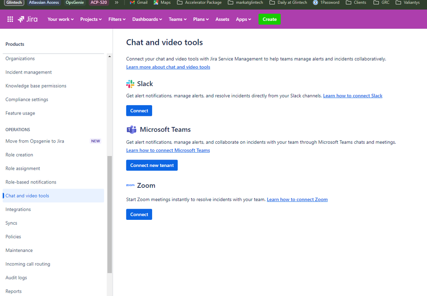Select the Dashboards menu item
Image resolution: width=427 pixels, height=296 pixels.
pyautogui.click(x=147, y=19)
